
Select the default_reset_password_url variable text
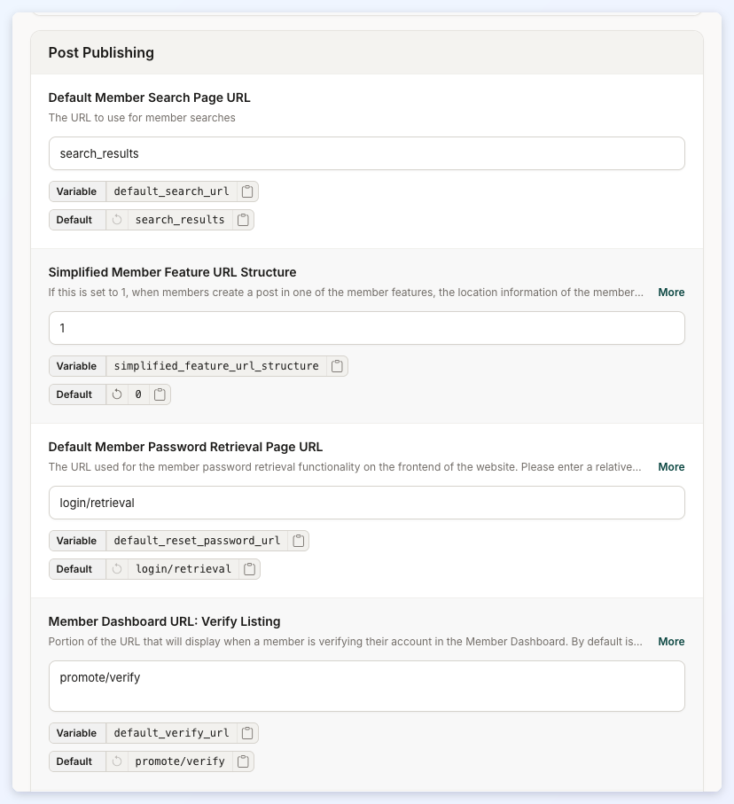[x=197, y=541]
